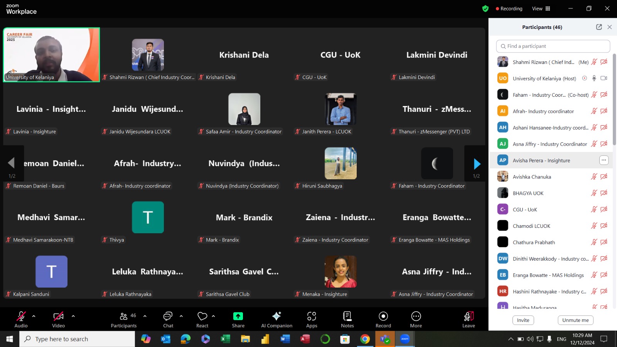
Task: Click ENG language selector in tray
Action: pos(561,339)
